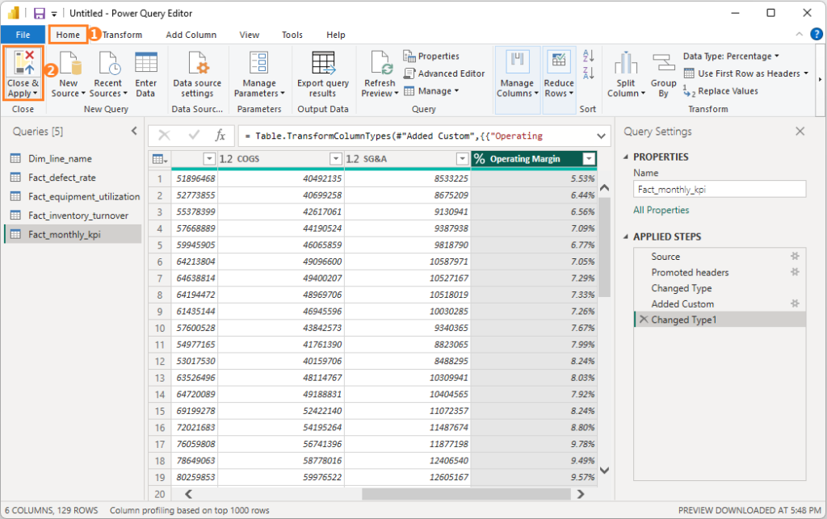Click Replace Values
The image size is (827, 519).
(x=720, y=90)
